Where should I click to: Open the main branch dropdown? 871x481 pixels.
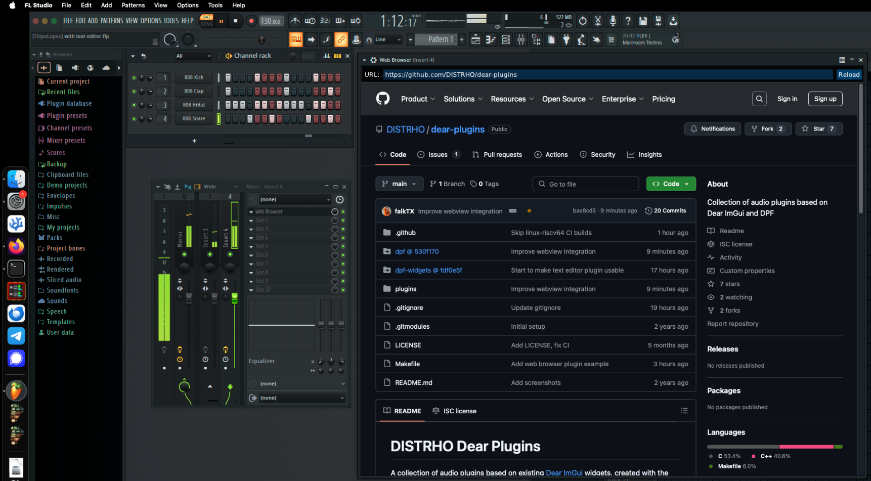click(x=399, y=184)
